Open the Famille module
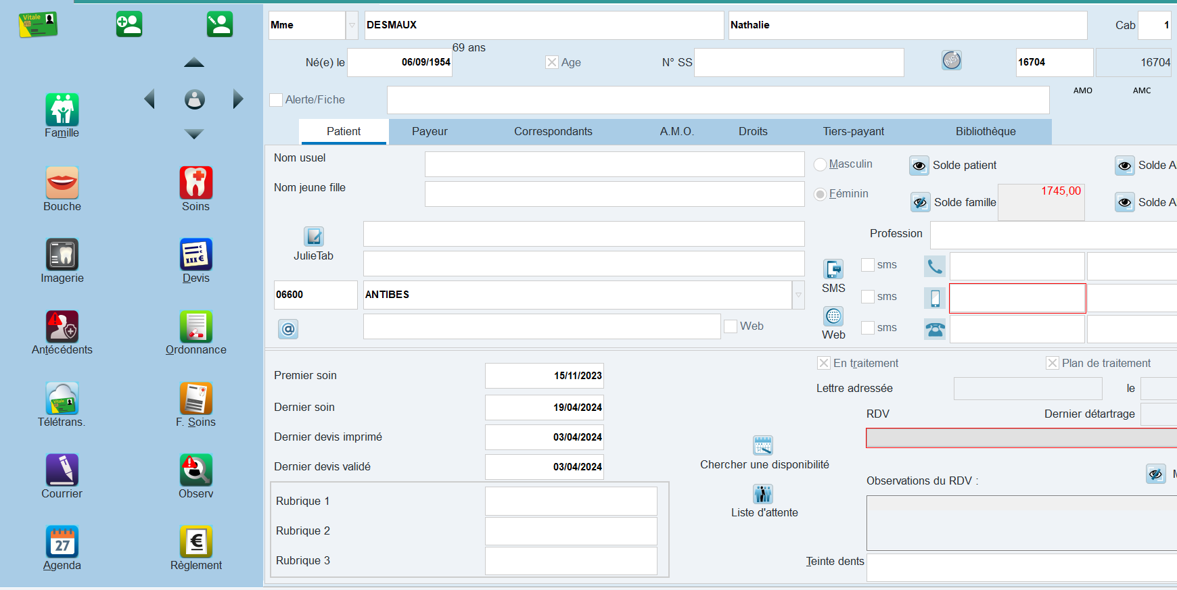The image size is (1177, 590). pos(62,109)
